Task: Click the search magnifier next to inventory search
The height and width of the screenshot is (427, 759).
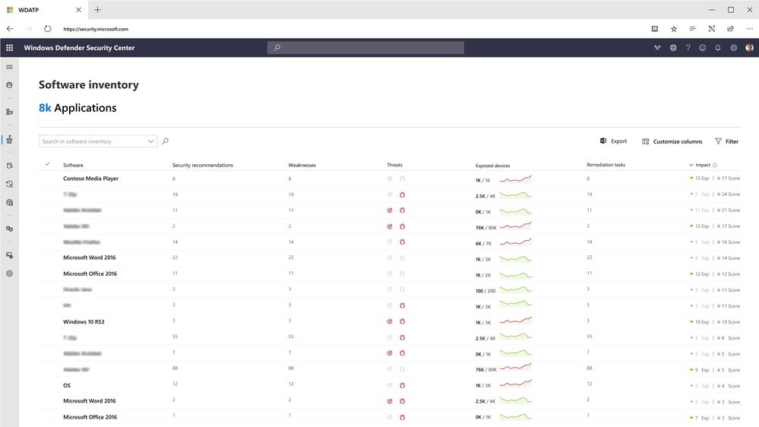Action: (165, 141)
